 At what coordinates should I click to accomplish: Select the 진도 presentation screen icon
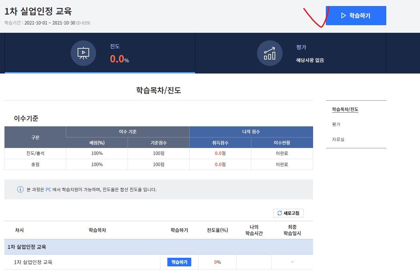tap(83, 53)
